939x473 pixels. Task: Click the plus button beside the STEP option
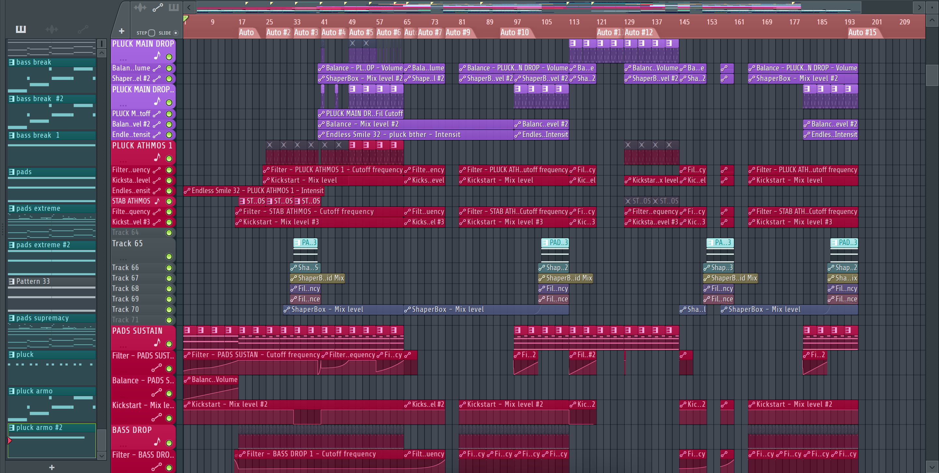coord(121,31)
